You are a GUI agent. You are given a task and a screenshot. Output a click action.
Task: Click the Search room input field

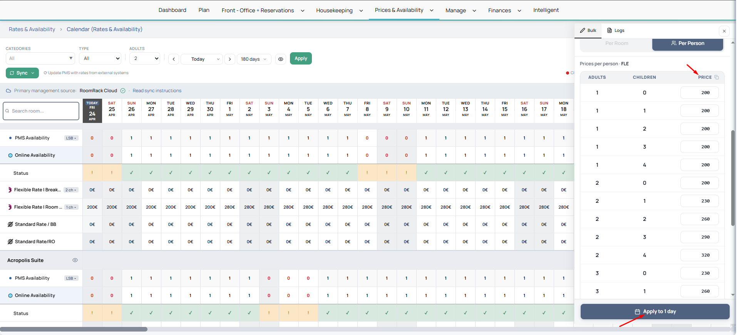tap(41, 111)
